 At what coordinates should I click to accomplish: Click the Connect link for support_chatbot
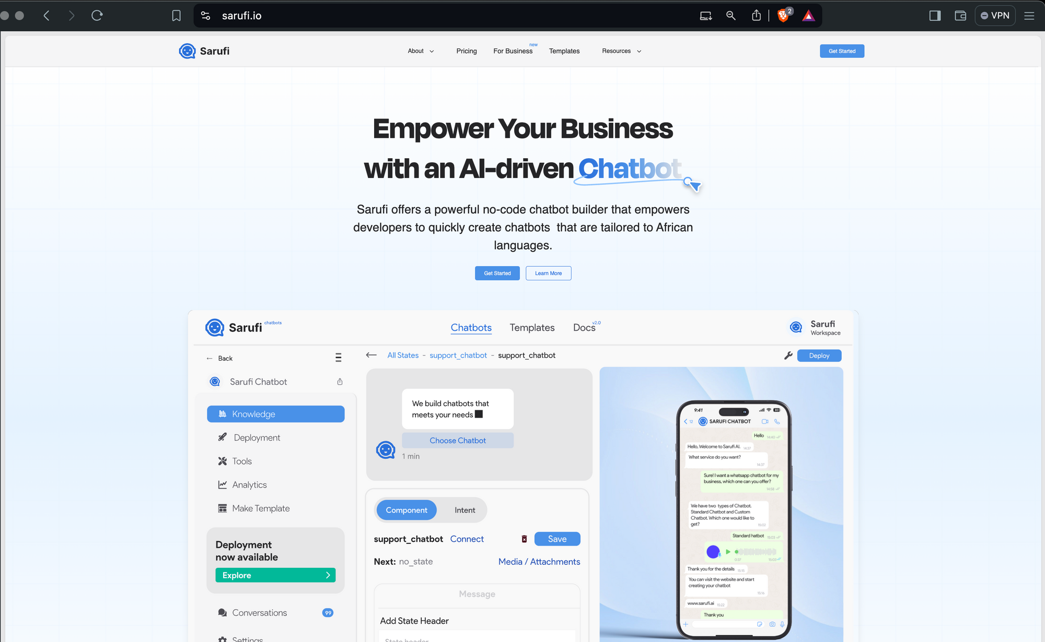[x=467, y=538]
